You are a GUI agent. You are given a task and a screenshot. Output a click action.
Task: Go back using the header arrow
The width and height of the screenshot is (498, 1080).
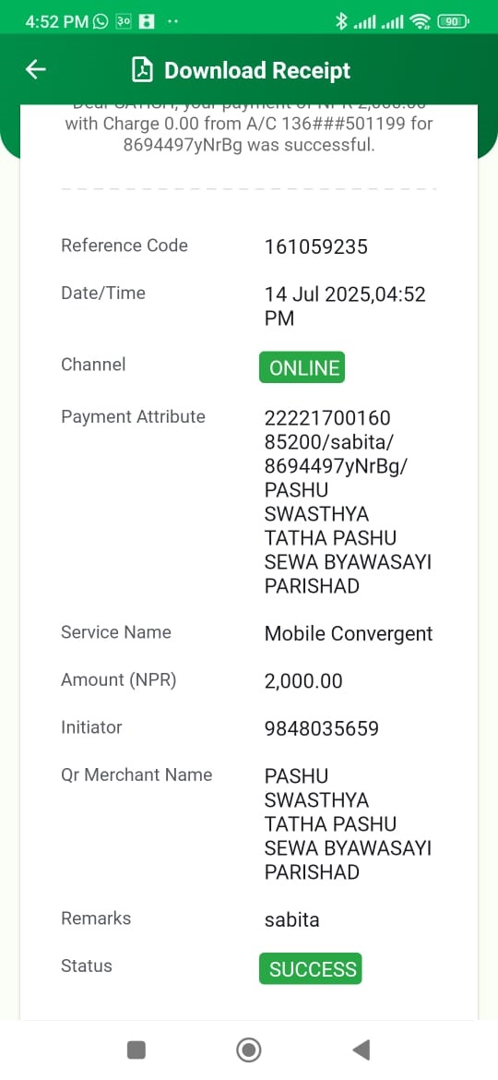pyautogui.click(x=35, y=69)
